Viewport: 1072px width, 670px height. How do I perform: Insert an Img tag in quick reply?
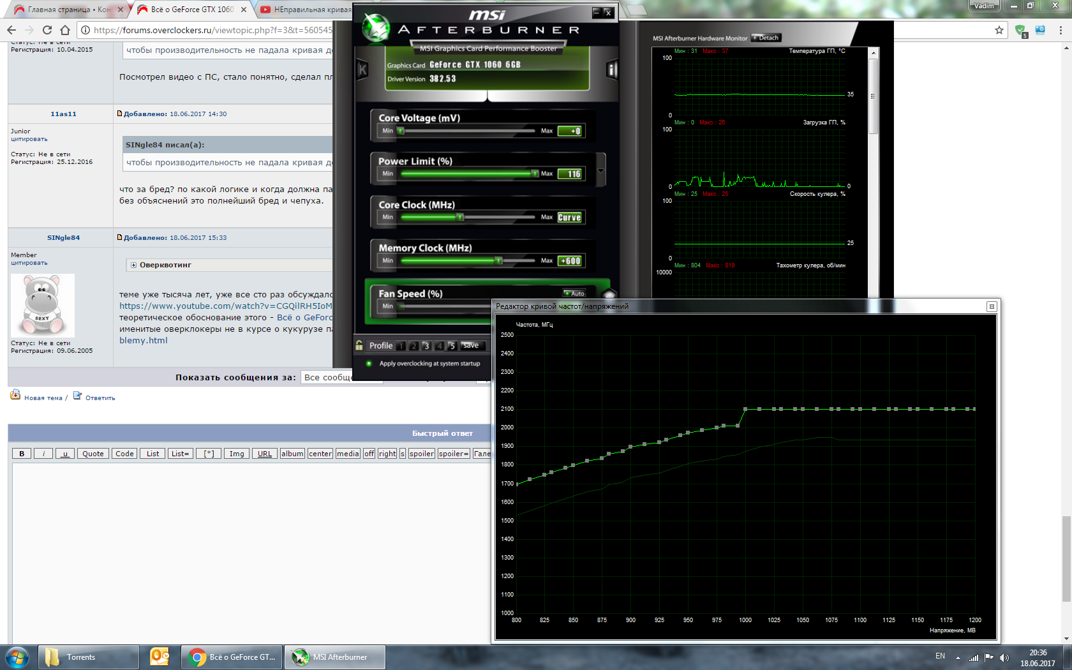pyautogui.click(x=237, y=454)
